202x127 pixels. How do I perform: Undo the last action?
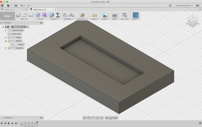point(22,5)
